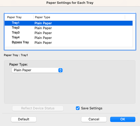Select the Tray4 row
Viewport: 140px width, 126px height.
[x=69, y=38]
